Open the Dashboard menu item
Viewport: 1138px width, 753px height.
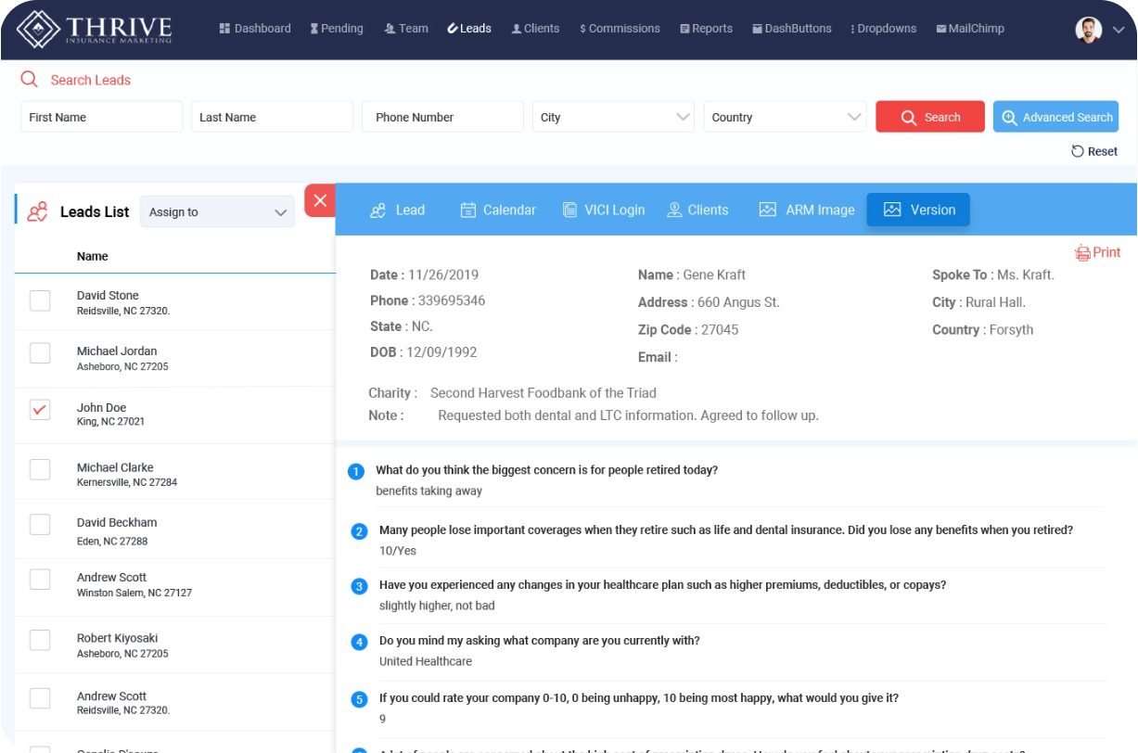pyautogui.click(x=255, y=29)
